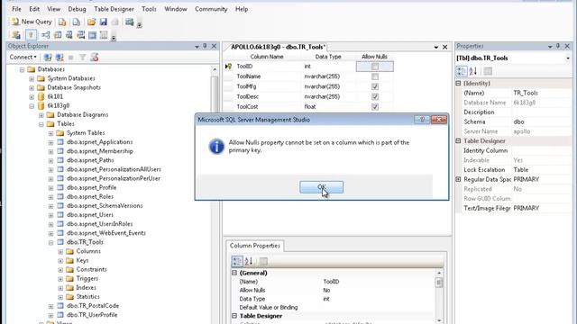The width and height of the screenshot is (577, 324).
Task: Open the Table Designer menu
Action: pos(114,9)
